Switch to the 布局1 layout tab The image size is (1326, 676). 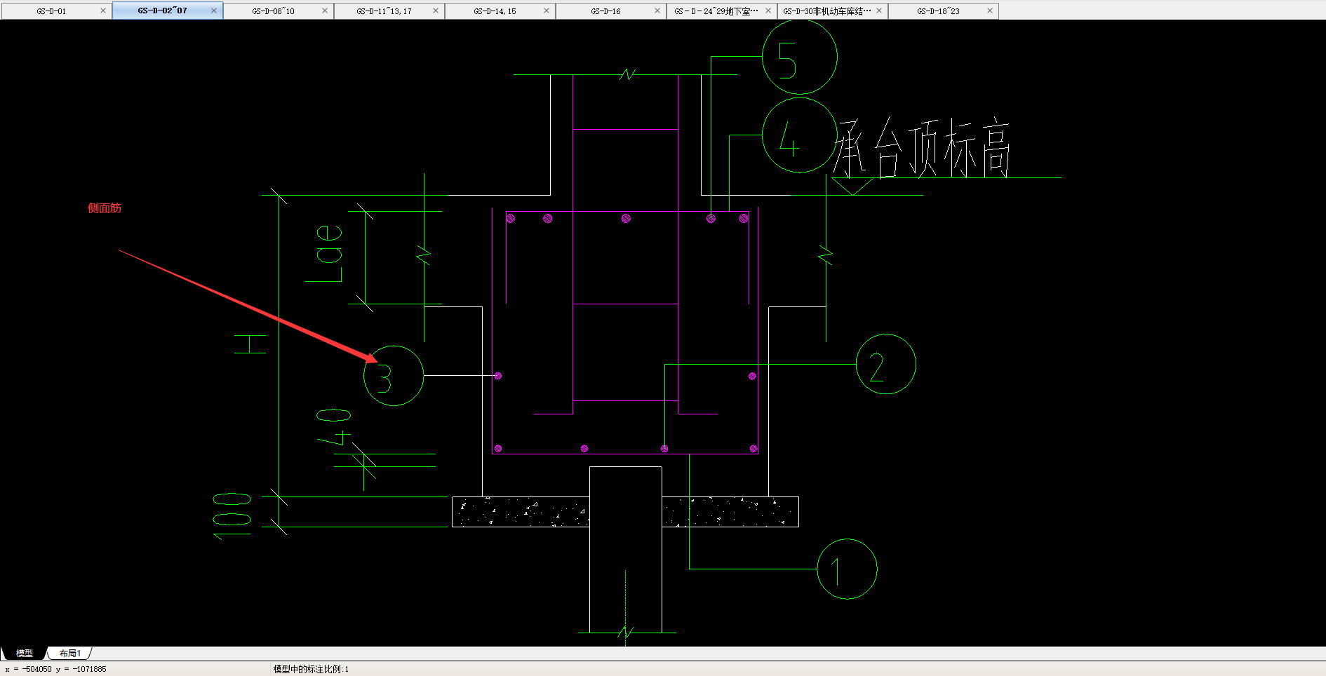pyautogui.click(x=69, y=653)
